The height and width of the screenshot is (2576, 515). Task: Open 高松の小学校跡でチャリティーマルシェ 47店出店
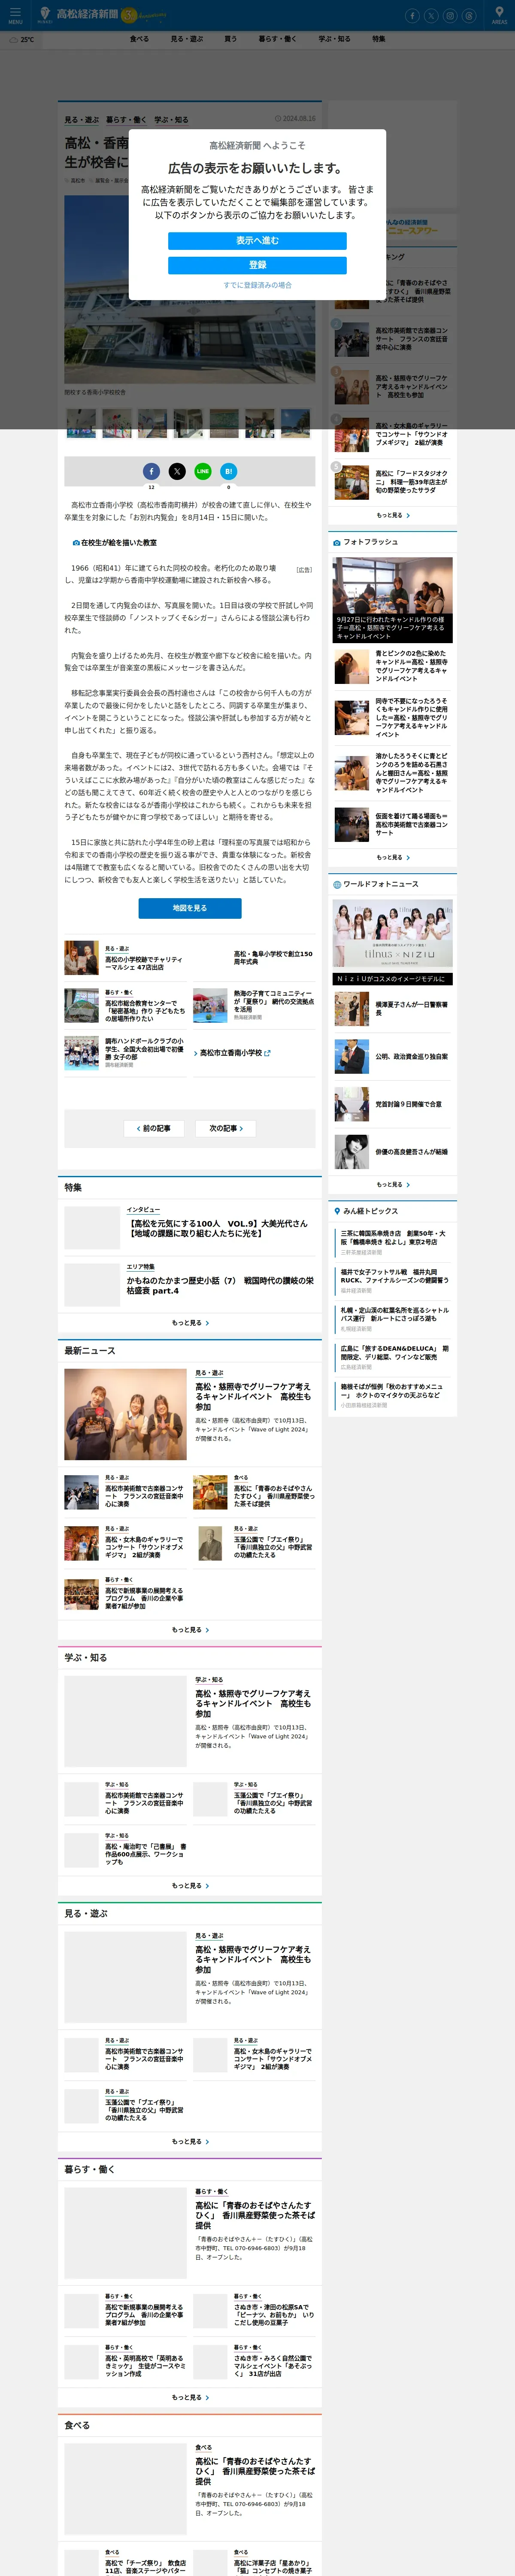click(x=144, y=963)
